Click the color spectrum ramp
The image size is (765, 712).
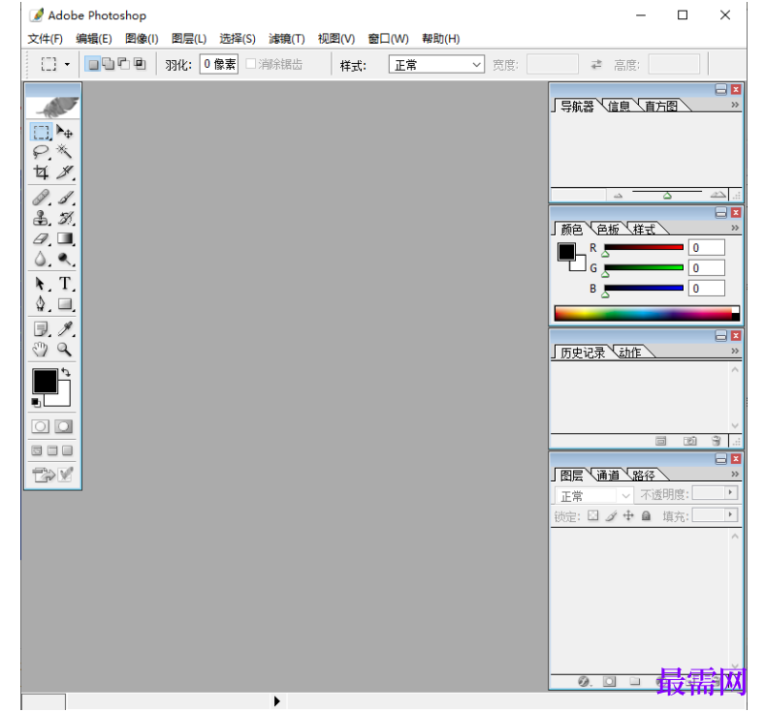pos(647,313)
